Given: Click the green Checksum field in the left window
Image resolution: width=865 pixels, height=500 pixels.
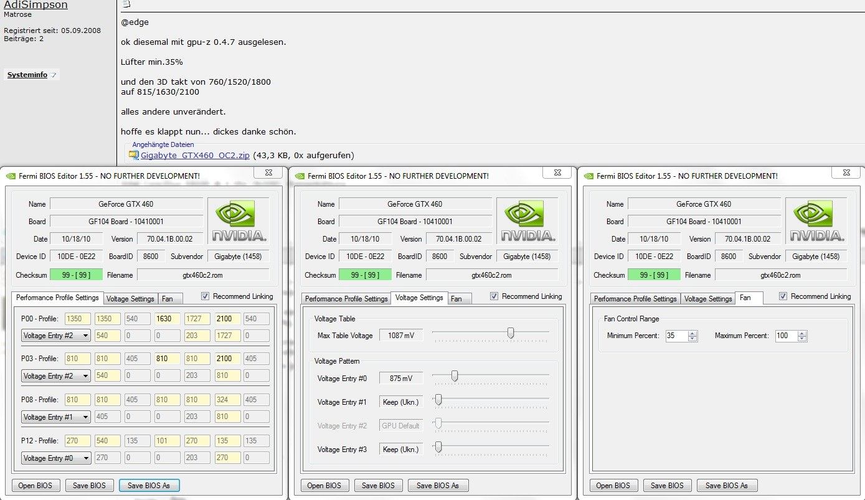Looking at the screenshot, I should [77, 275].
